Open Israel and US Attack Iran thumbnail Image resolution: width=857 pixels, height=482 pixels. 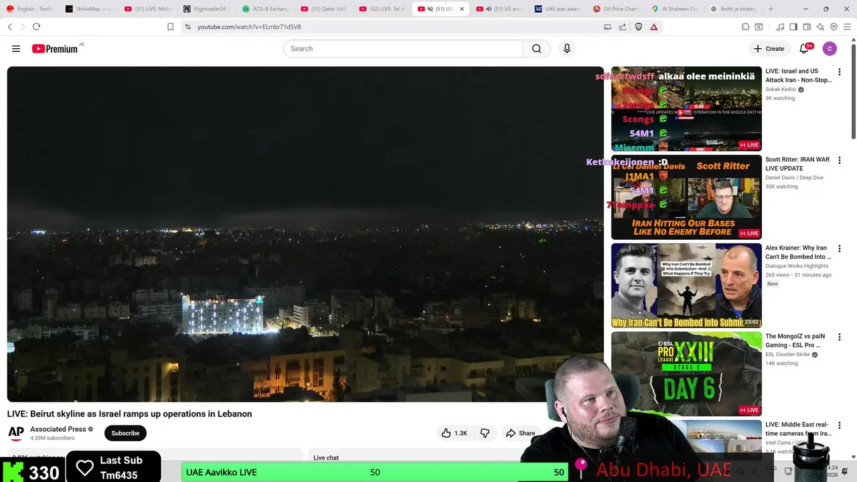click(686, 108)
